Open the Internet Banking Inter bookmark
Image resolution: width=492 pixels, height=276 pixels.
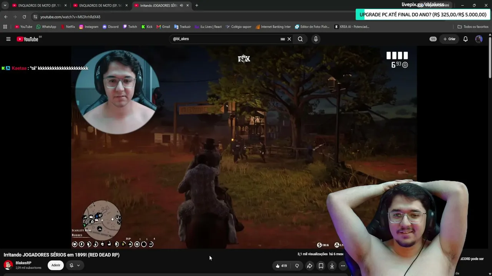[x=273, y=27]
